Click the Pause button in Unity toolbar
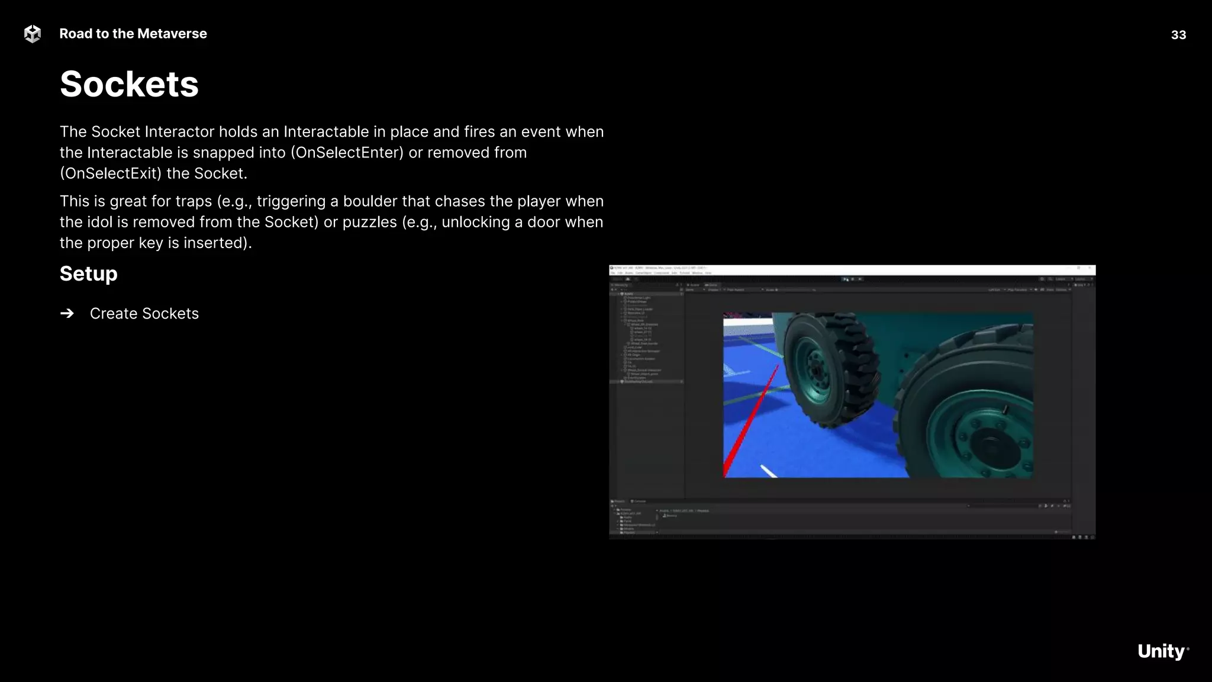Screen dimensions: 1212x682 click(852, 279)
